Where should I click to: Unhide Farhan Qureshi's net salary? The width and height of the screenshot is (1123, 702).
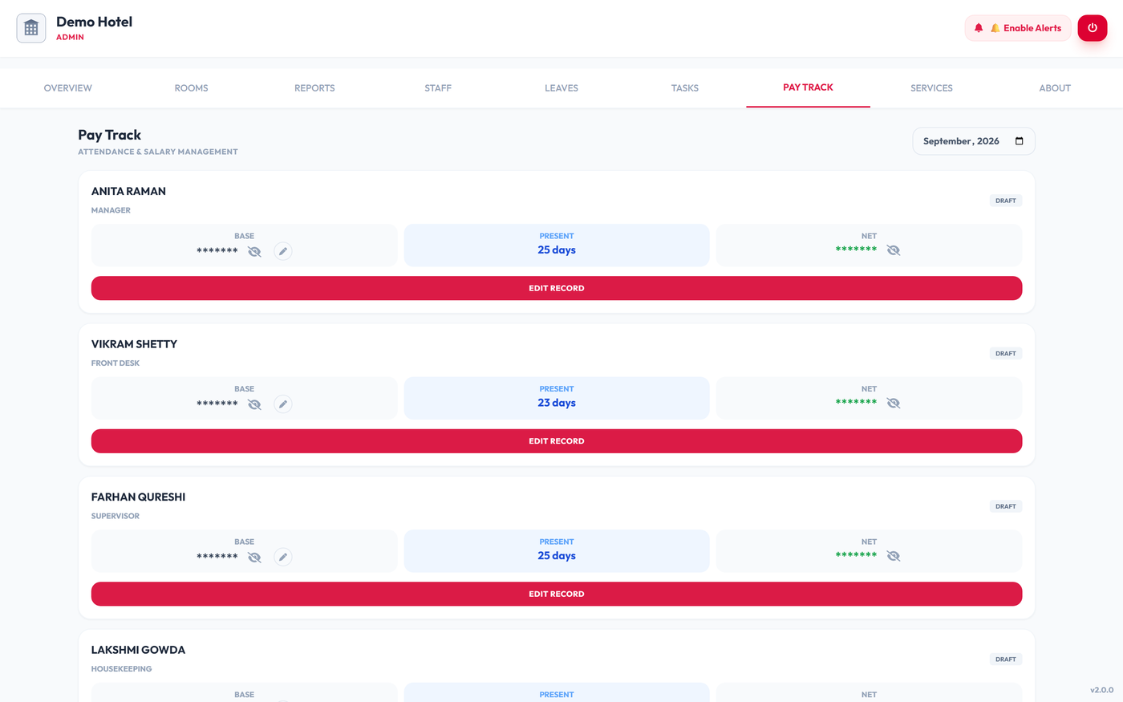[x=894, y=556]
